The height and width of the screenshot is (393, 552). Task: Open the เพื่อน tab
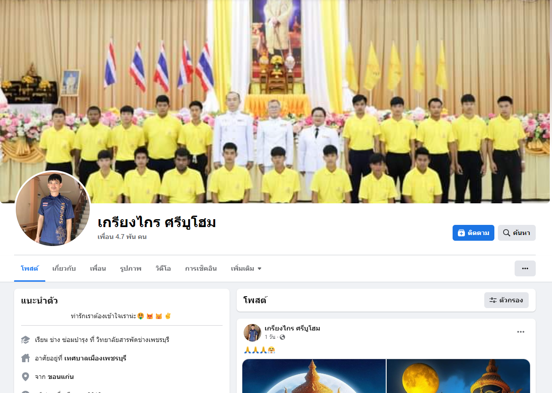pos(98,268)
